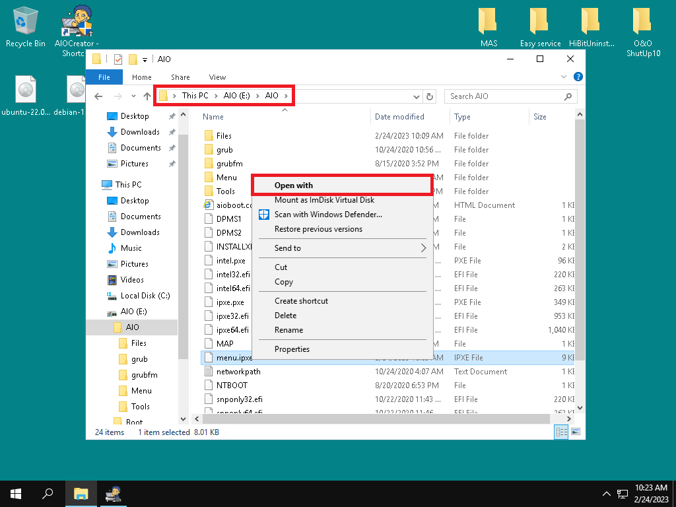Go up one folder level arrow
This screenshot has width=676, height=507.
(x=147, y=96)
